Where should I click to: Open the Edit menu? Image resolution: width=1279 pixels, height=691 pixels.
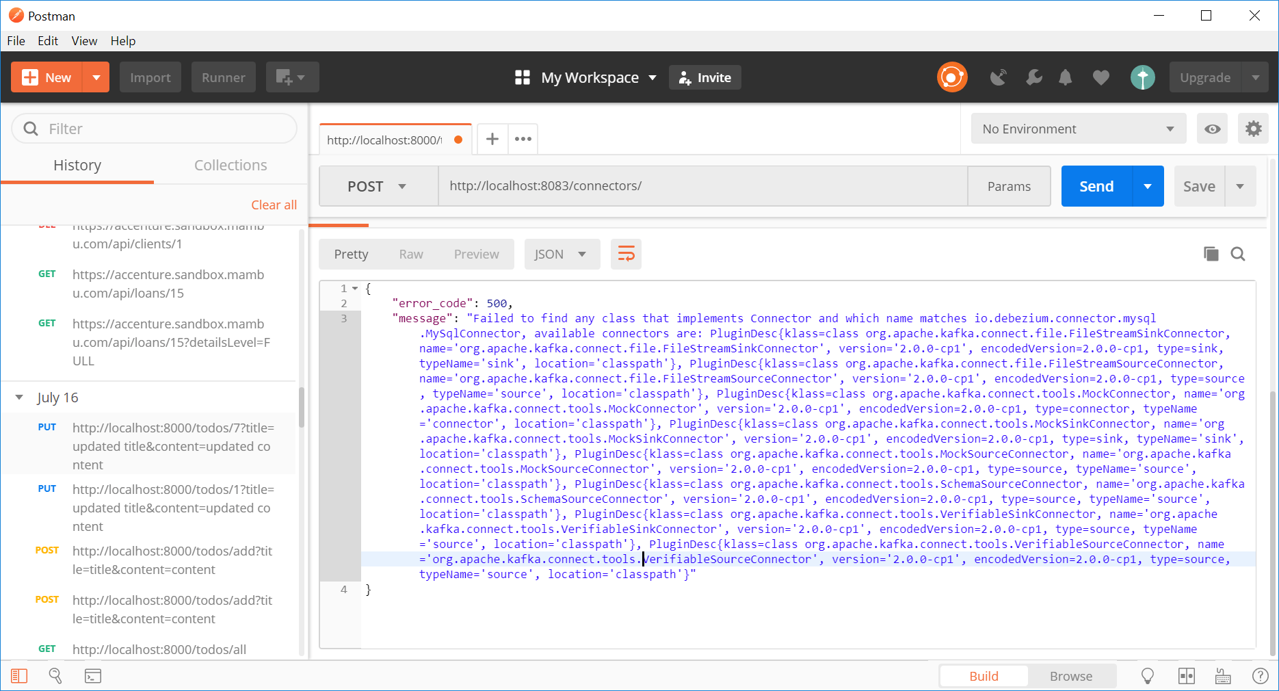pos(47,41)
